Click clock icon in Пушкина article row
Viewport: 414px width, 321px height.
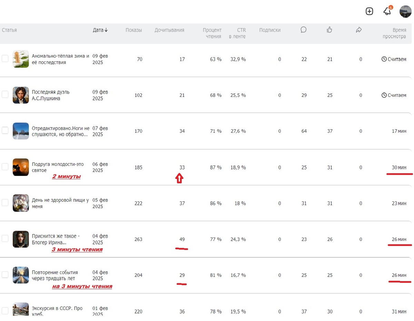coord(384,95)
